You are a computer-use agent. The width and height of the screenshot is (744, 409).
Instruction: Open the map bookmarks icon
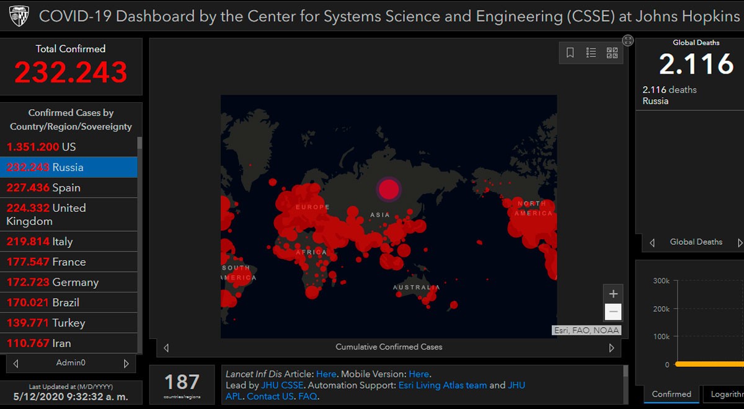pyautogui.click(x=570, y=53)
